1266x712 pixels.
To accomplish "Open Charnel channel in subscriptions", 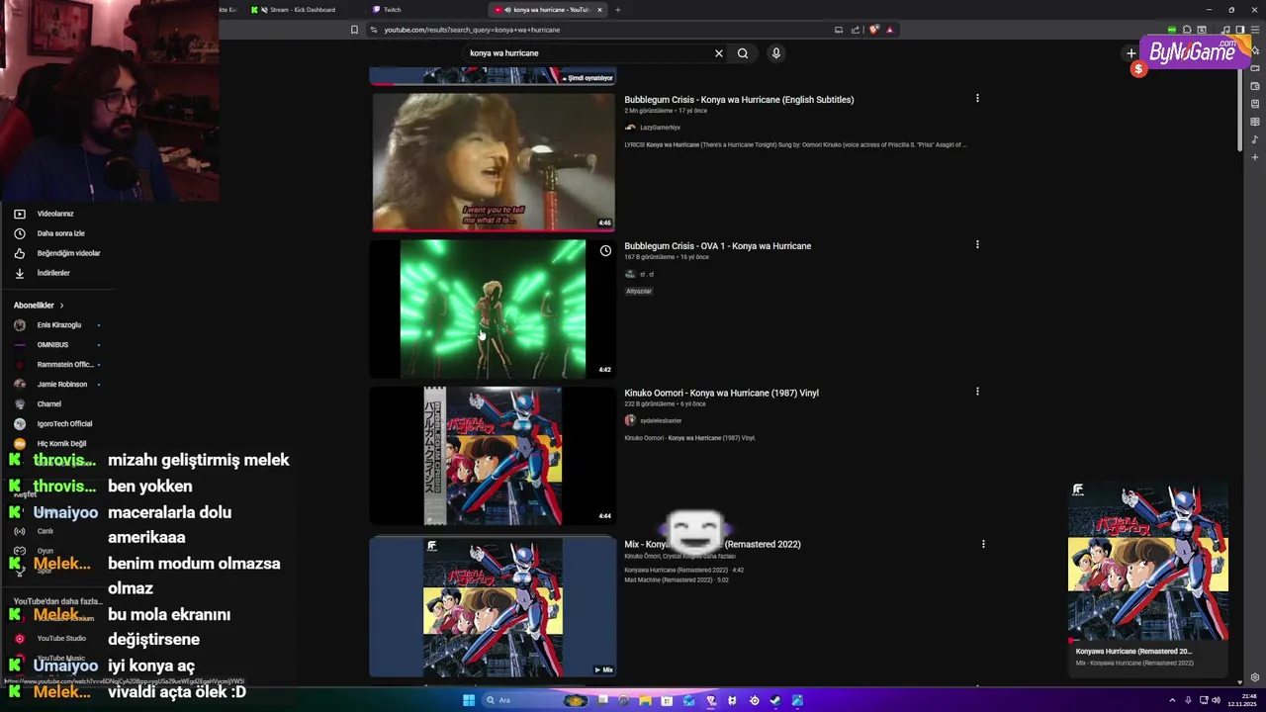I will point(48,404).
